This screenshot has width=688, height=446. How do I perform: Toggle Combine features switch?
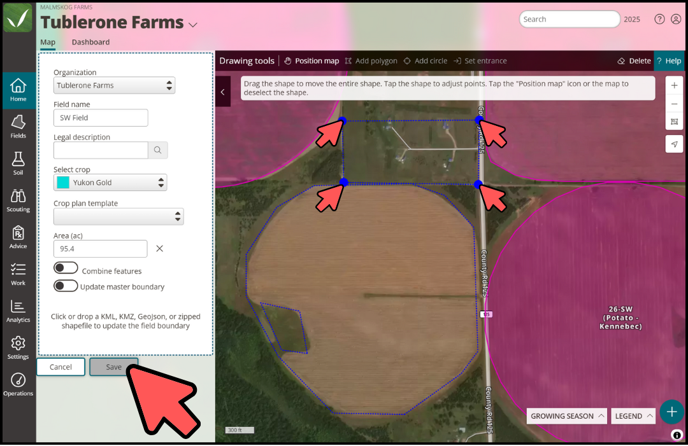66,268
